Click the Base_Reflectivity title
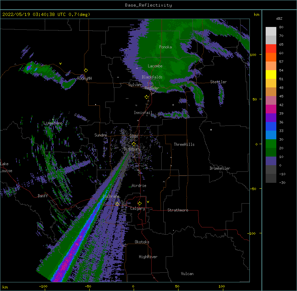The height and width of the screenshot is (291, 297). 148,5
